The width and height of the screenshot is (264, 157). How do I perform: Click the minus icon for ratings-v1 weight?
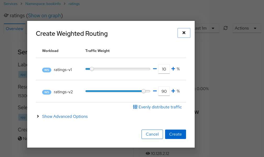click(x=155, y=69)
